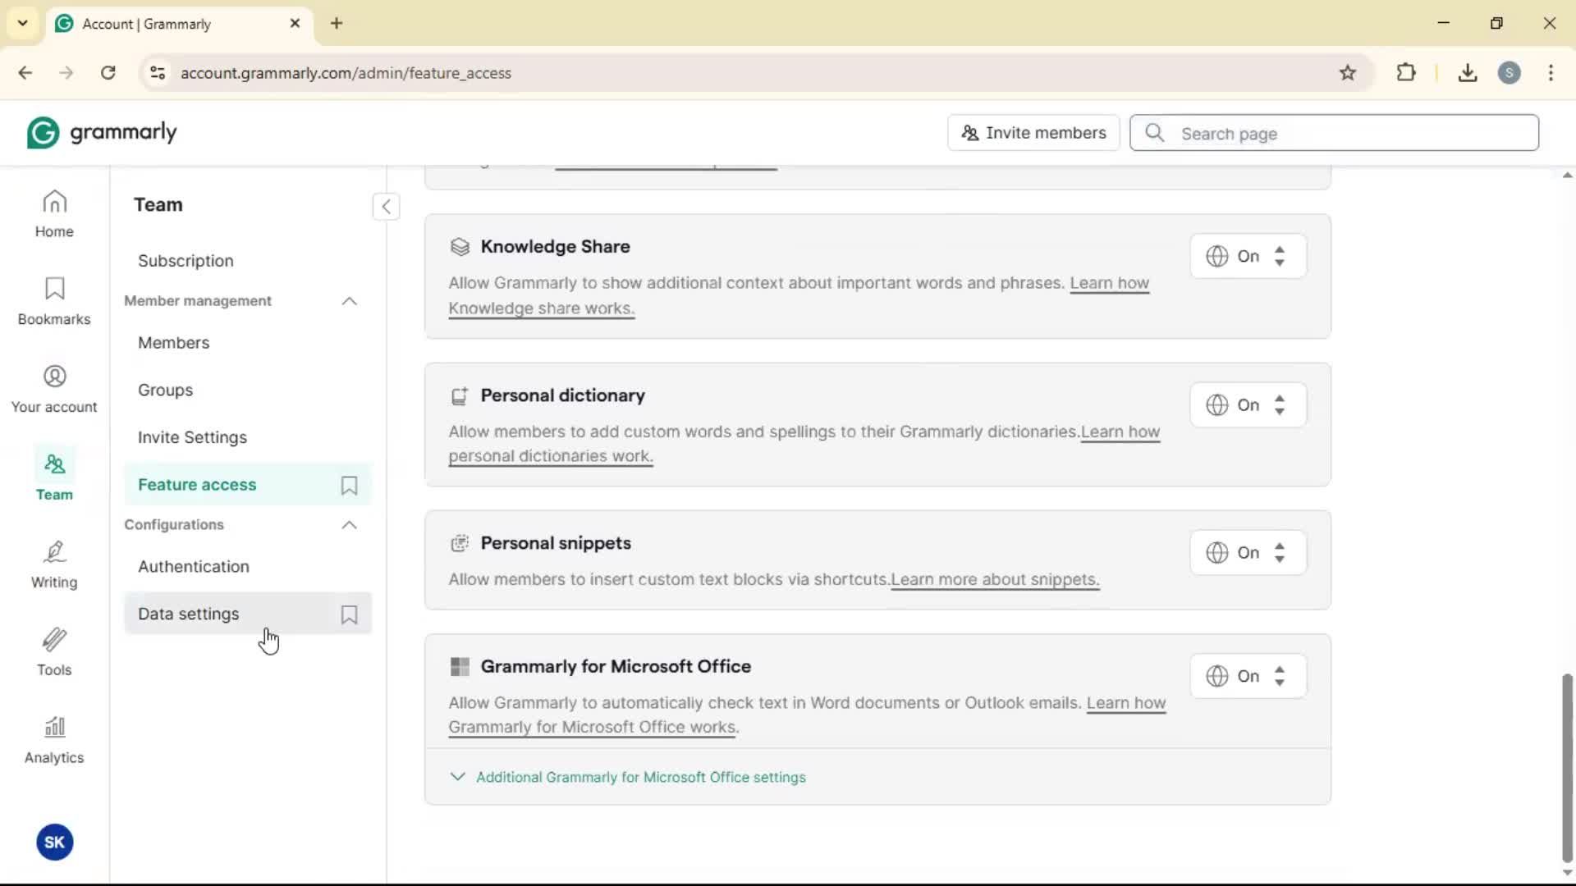The image size is (1576, 886).
Task: Open Grammarly for Microsoft Office On dropdown
Action: (1247, 677)
